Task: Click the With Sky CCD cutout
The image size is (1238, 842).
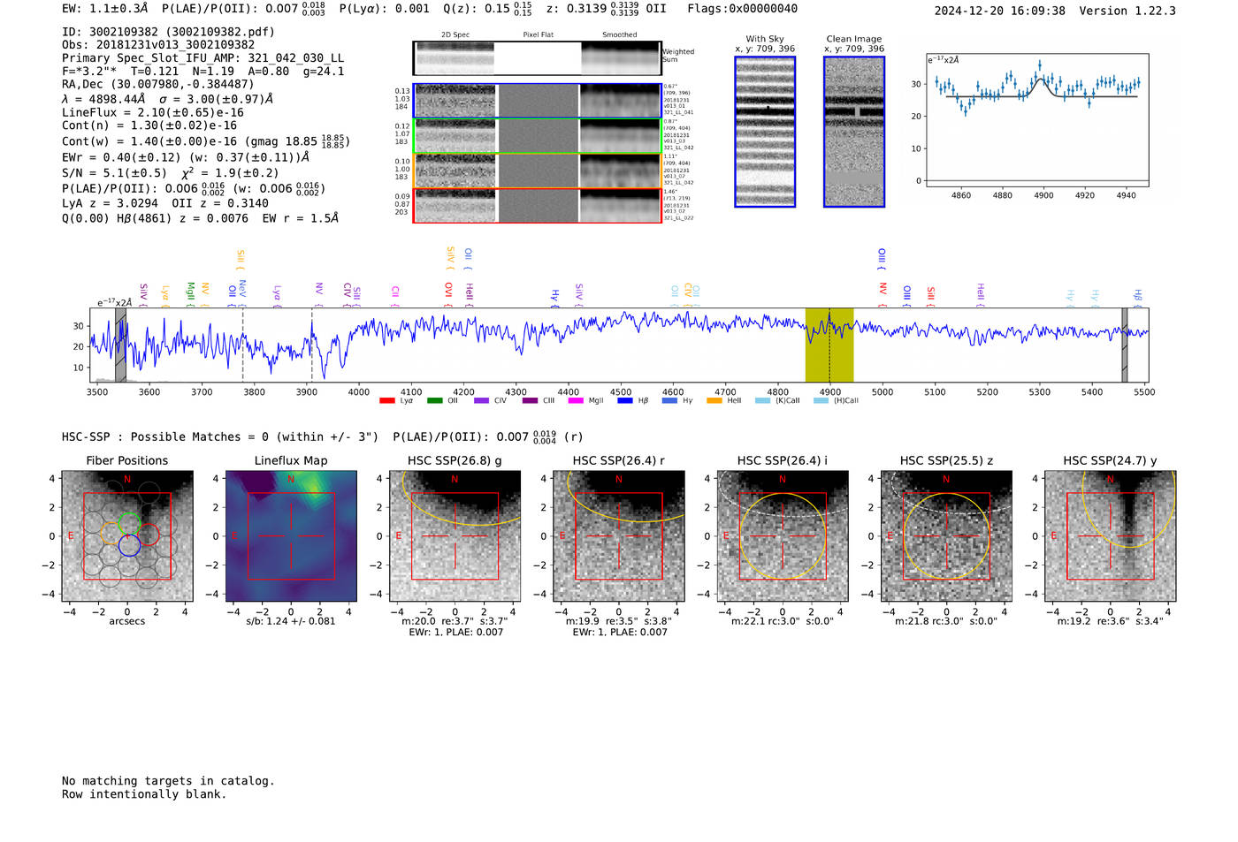Action: [x=765, y=132]
